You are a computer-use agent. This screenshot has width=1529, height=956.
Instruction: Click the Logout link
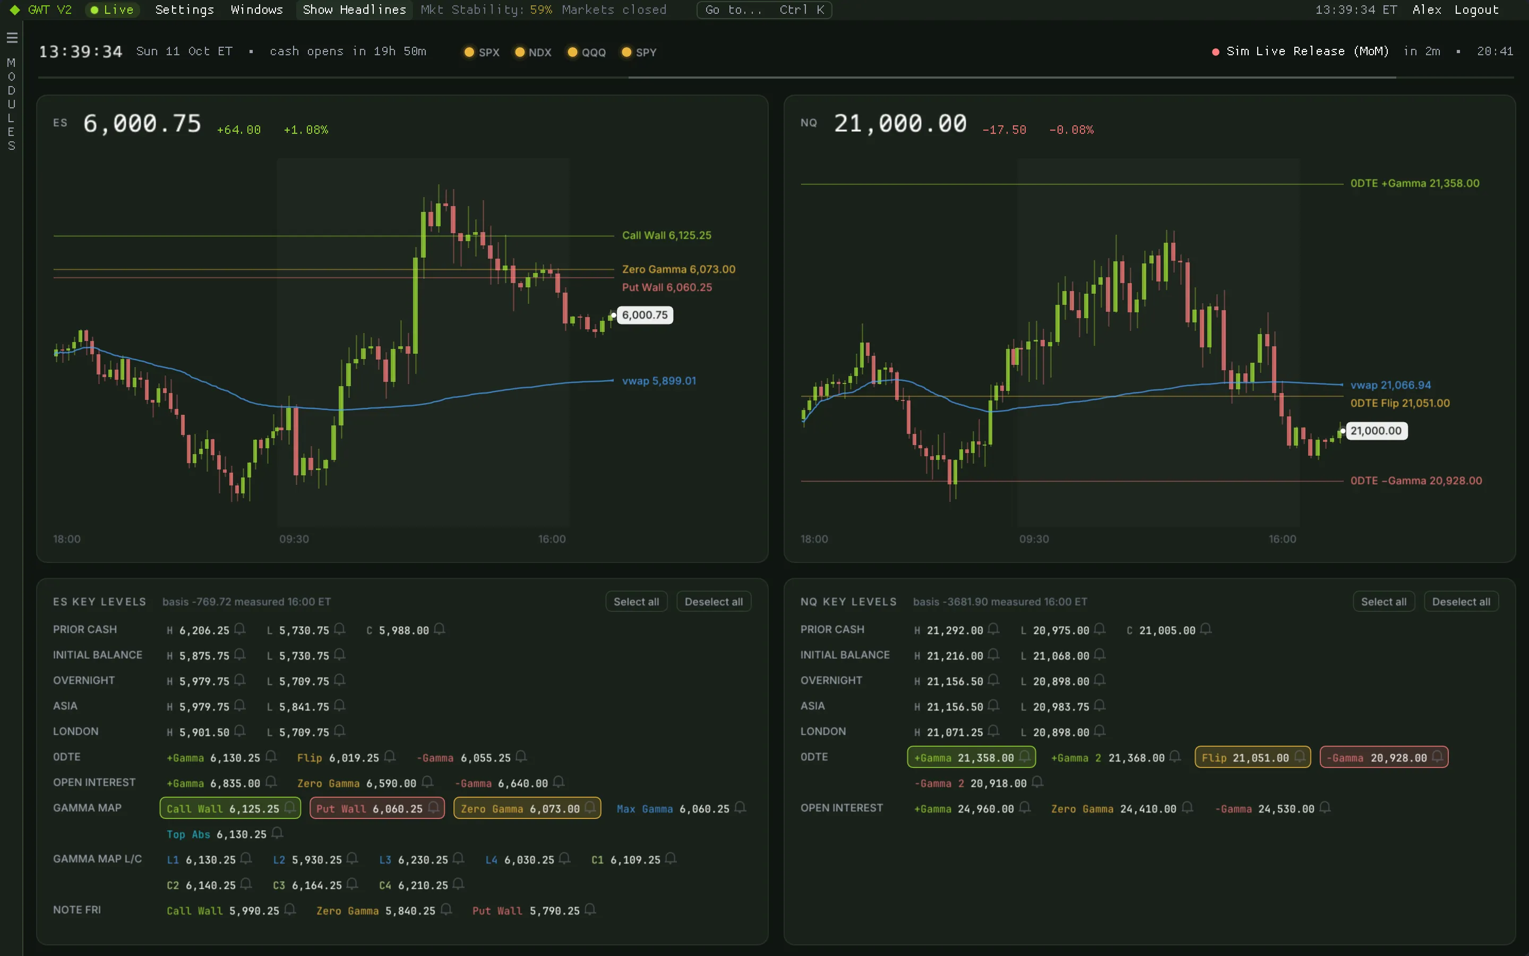tap(1476, 10)
